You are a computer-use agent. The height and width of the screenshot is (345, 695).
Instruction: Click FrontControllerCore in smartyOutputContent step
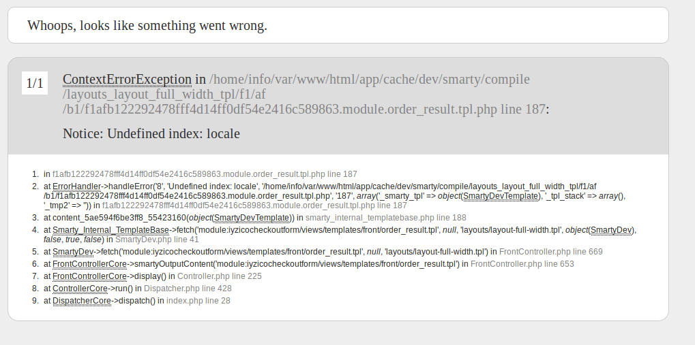pyautogui.click(x=89, y=264)
